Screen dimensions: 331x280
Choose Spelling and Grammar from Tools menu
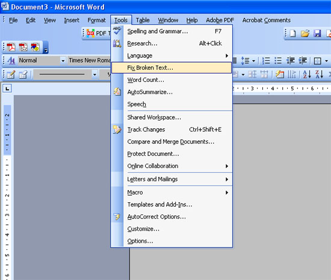[172, 31]
